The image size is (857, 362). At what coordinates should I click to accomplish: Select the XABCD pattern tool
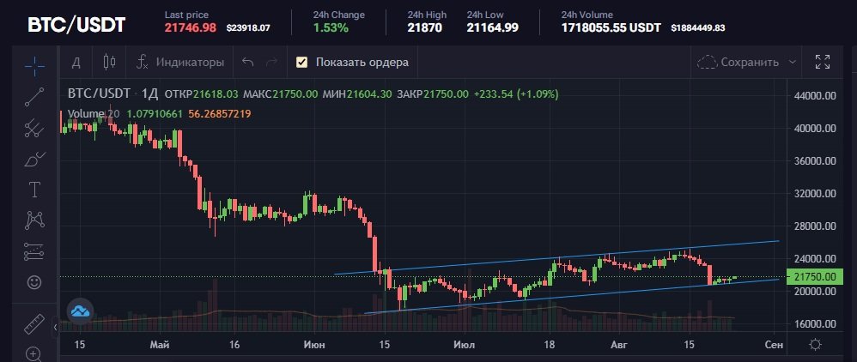pos(34,220)
